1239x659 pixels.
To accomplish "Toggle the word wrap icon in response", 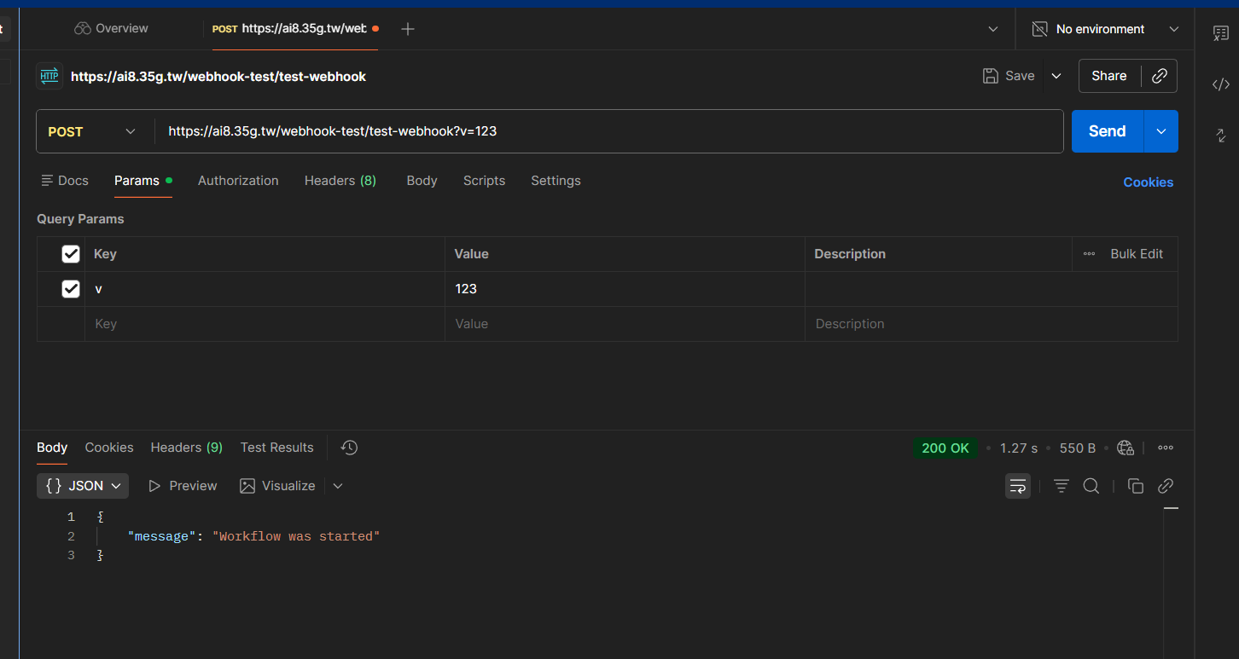I will [1017, 486].
